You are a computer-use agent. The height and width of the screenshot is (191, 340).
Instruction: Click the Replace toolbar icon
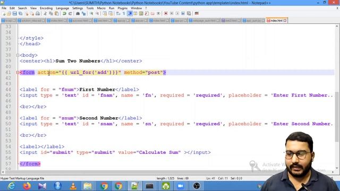84,13
